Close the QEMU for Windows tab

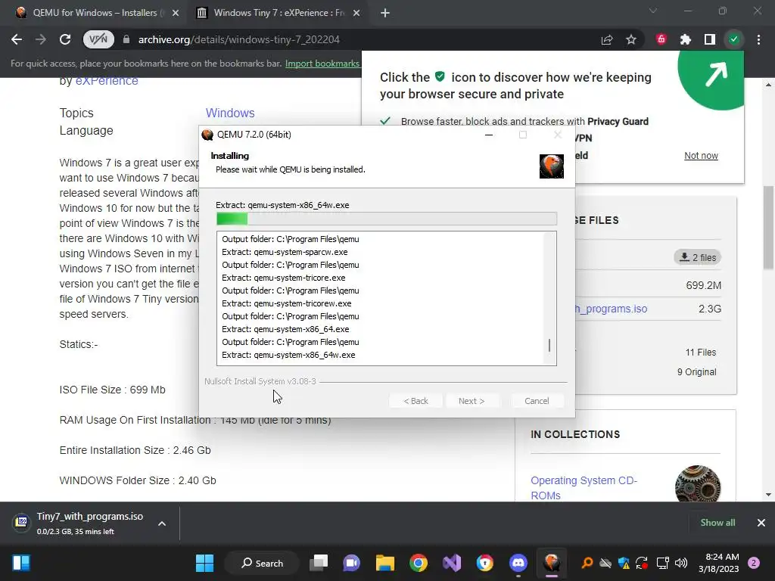click(176, 13)
